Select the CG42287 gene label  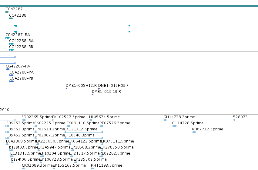point(14,9)
